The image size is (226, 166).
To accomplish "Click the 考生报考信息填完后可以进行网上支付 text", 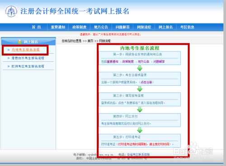I will 126,124.
